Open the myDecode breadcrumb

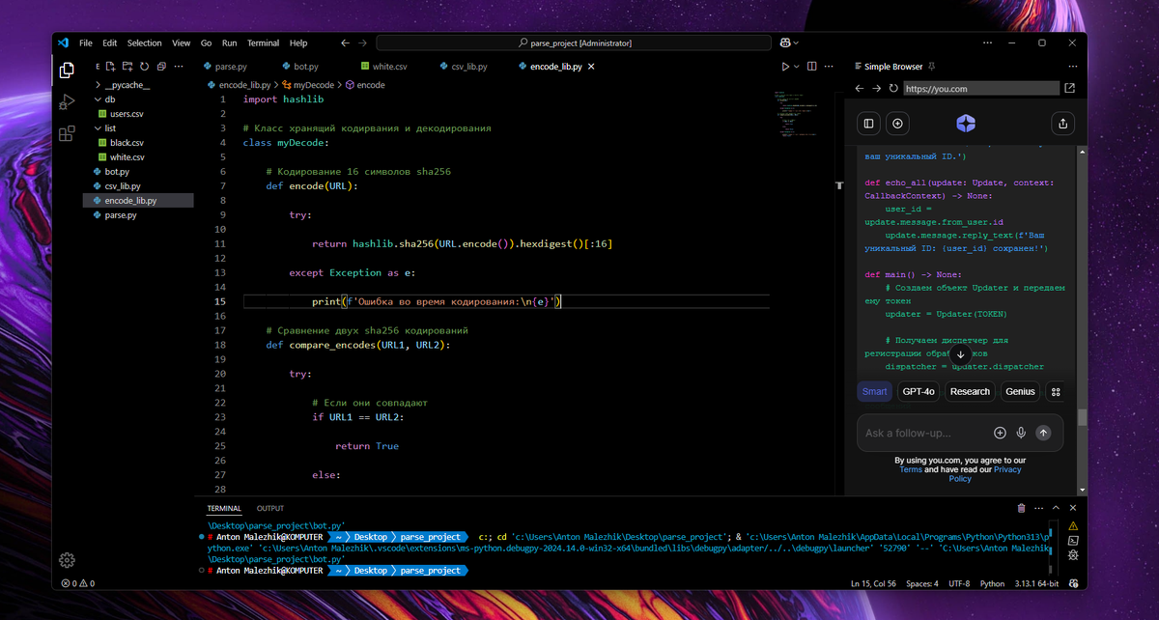coord(307,85)
